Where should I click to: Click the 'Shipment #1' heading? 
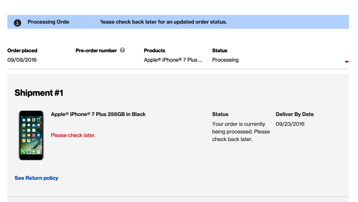[39, 93]
